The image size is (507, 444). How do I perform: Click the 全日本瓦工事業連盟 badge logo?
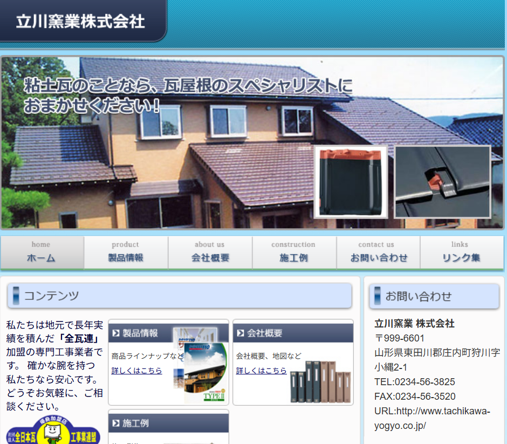tap(53, 431)
